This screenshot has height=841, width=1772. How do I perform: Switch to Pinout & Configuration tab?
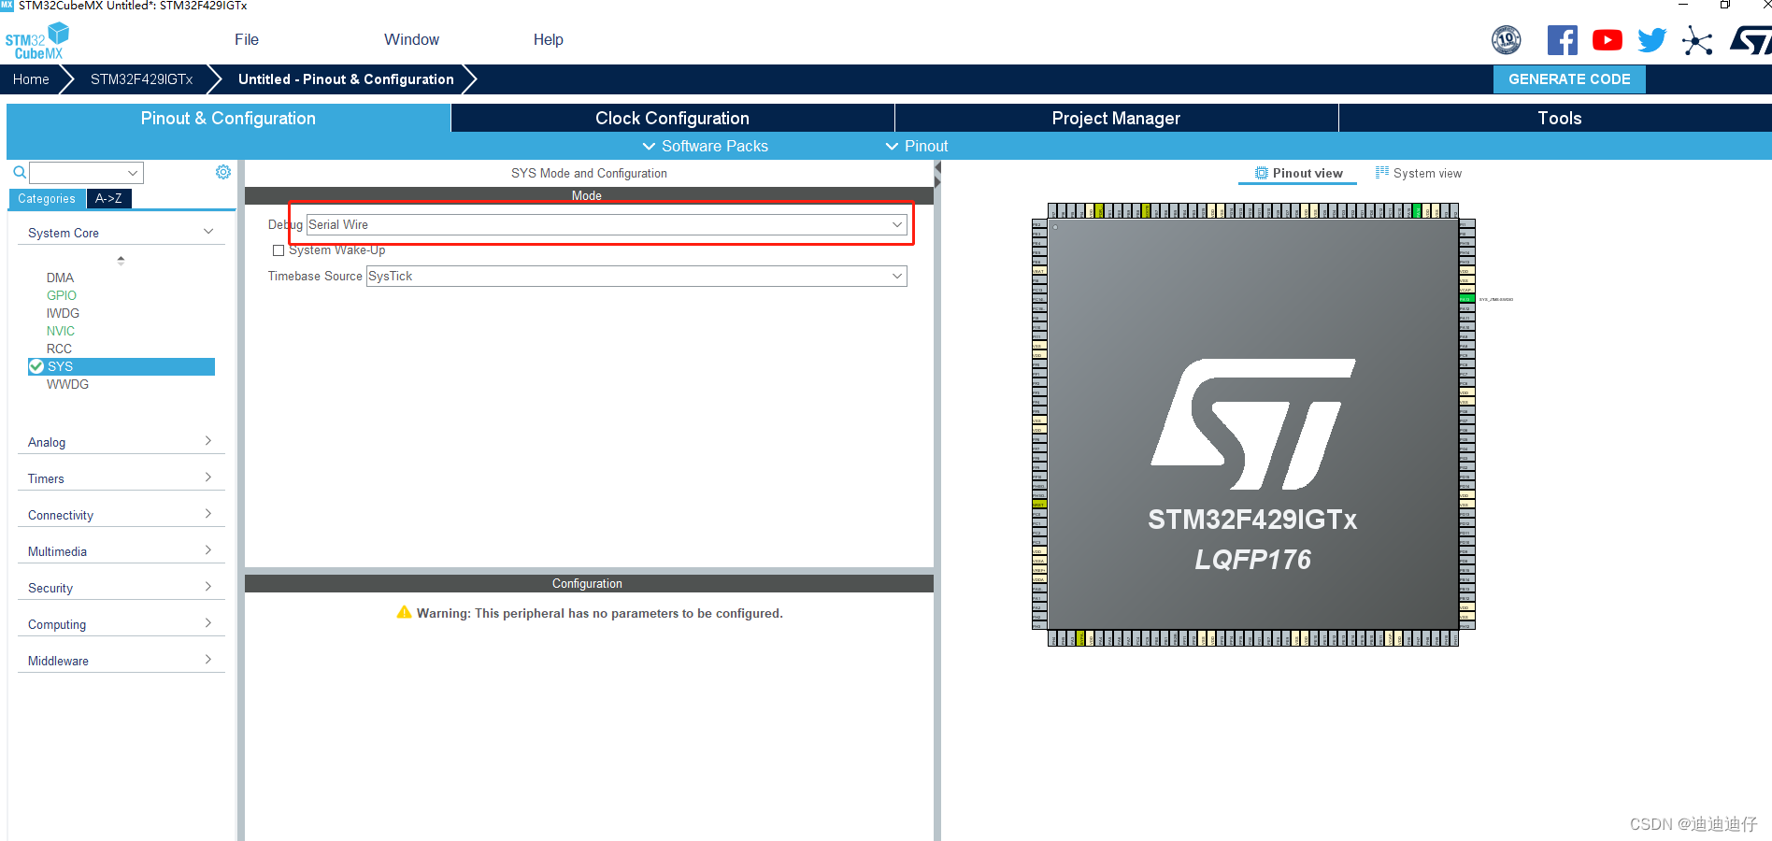pyautogui.click(x=228, y=118)
